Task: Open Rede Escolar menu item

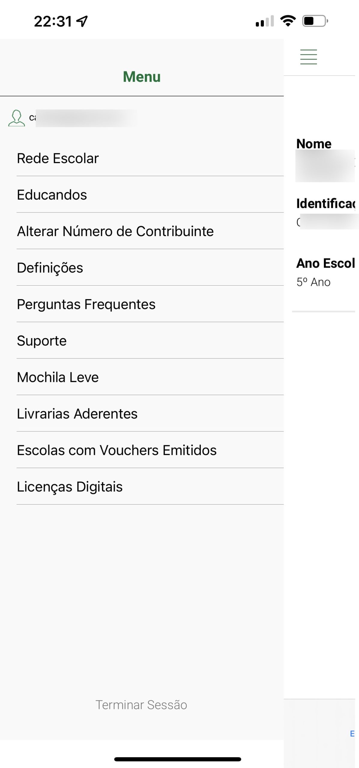Action: (58, 158)
